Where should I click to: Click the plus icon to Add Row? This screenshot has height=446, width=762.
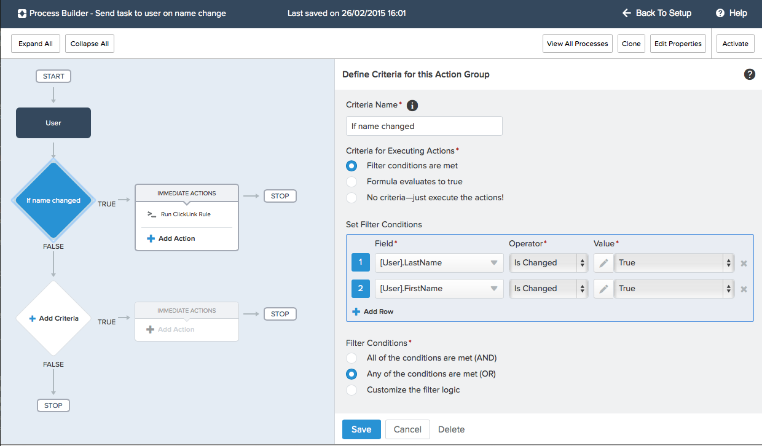point(356,311)
